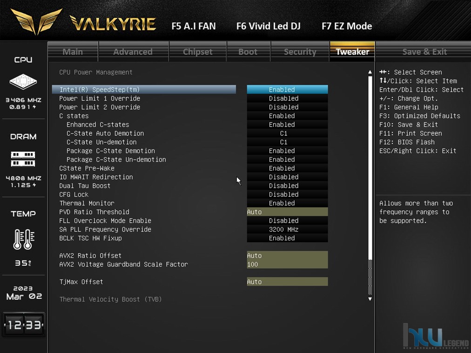The height and width of the screenshot is (353, 471).
Task: Open Thermal Velocity Boost (TVB) section
Action: 111,299
